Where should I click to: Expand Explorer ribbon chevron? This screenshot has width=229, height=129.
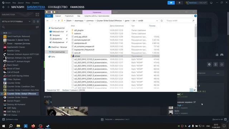click(x=192, y=16)
